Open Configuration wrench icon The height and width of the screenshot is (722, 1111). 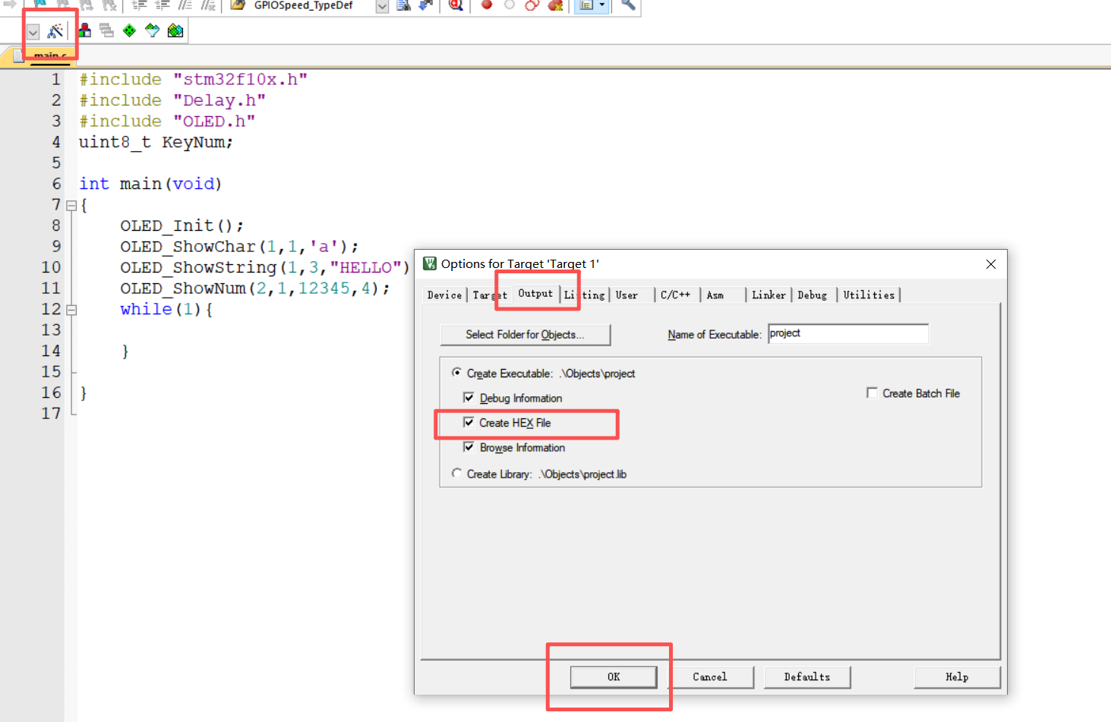point(628,5)
